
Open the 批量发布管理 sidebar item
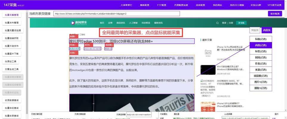12,23
